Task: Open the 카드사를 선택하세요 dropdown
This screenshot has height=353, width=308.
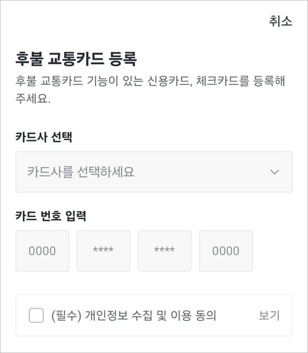Action: [x=154, y=172]
